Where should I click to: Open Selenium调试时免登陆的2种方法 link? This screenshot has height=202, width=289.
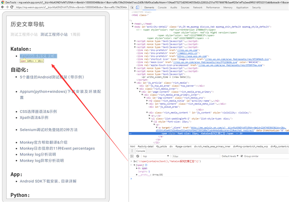click(x=49, y=130)
